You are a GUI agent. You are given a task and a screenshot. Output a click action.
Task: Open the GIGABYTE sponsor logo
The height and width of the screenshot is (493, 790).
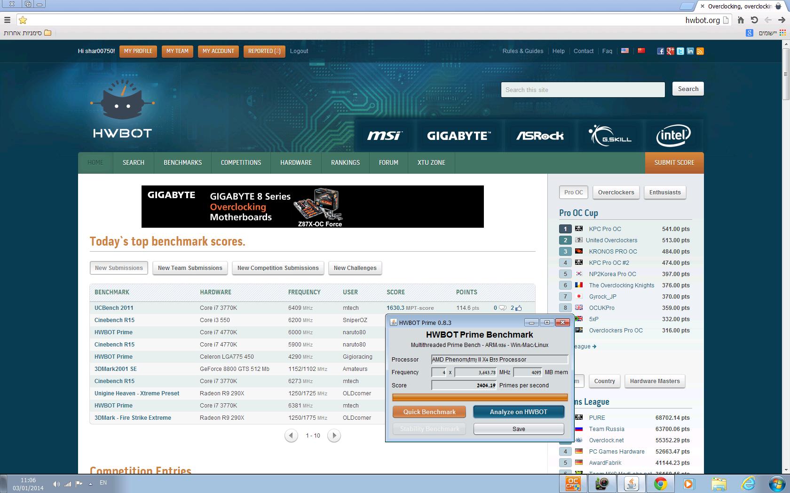[459, 136]
